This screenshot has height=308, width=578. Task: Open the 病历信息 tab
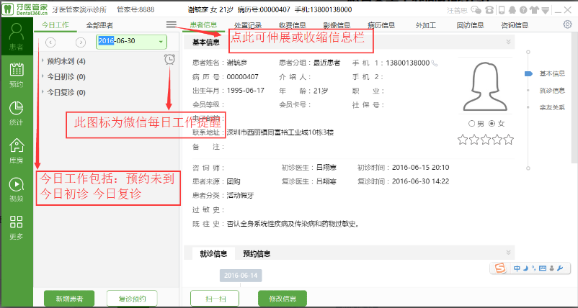click(381, 25)
